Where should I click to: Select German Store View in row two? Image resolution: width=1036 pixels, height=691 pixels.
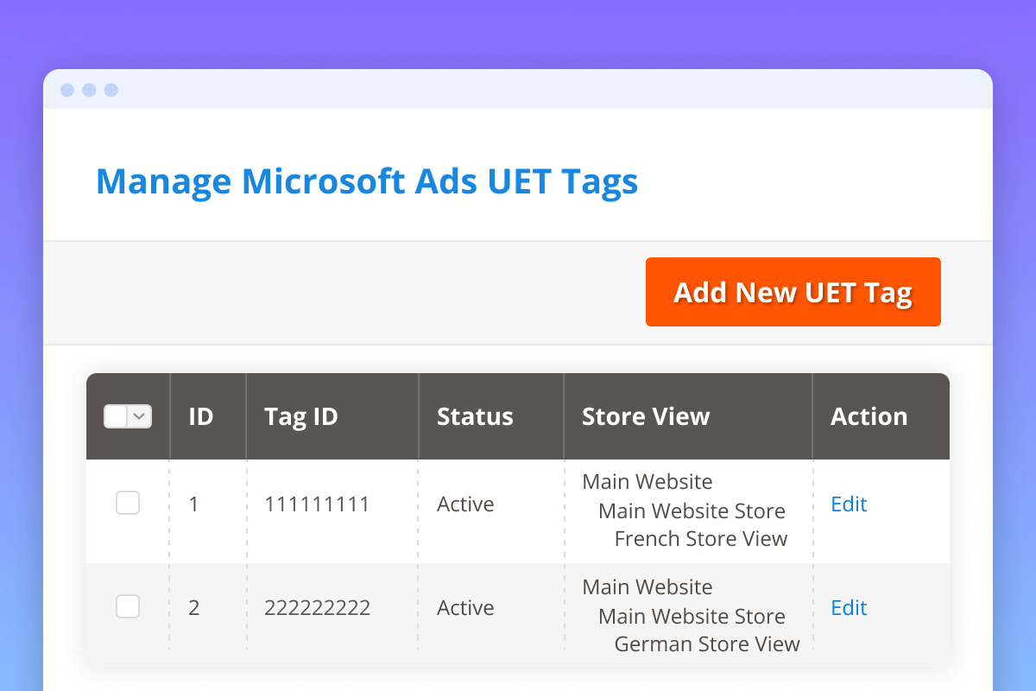(x=707, y=643)
